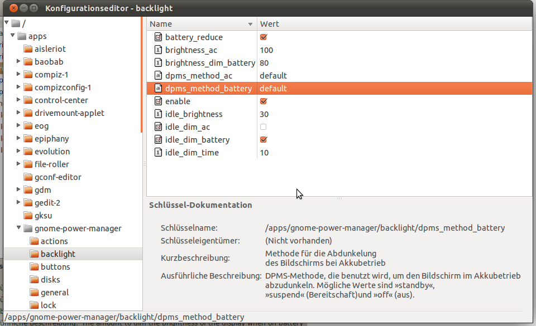Expand the gedit-2 tree node
This screenshot has height=326, width=536.
click(x=18, y=202)
